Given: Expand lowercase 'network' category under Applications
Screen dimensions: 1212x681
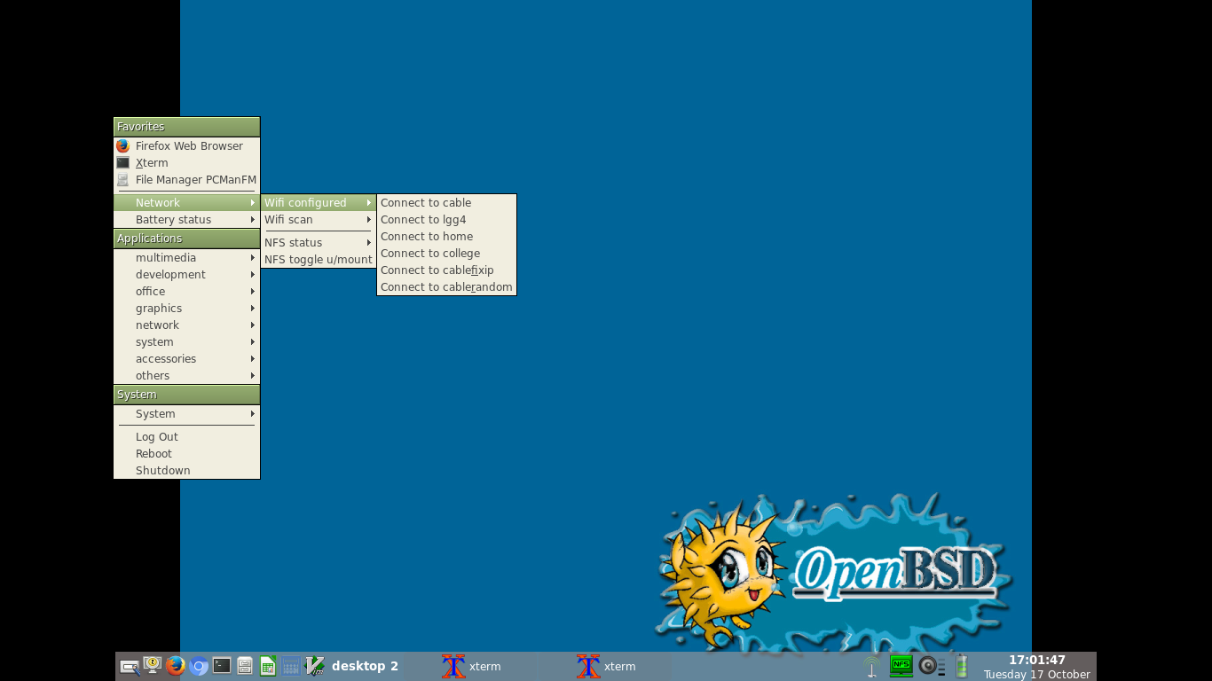Looking at the screenshot, I should point(186,325).
